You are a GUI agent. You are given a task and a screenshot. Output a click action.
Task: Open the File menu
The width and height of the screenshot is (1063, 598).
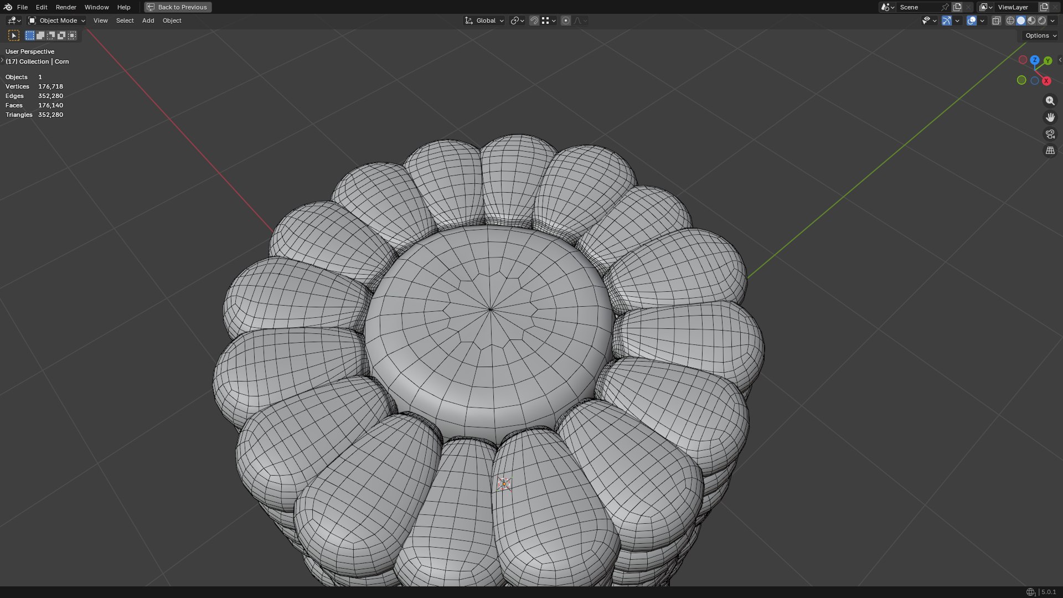[22, 7]
